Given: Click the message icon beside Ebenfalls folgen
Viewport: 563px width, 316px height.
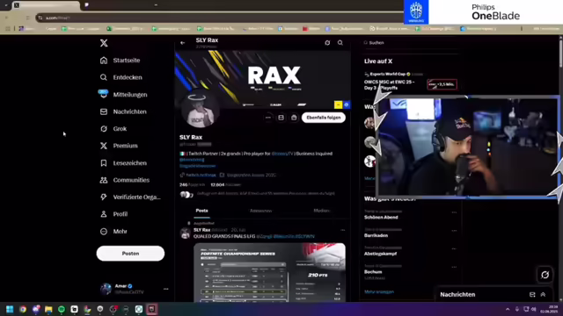Looking at the screenshot, I should click(281, 118).
